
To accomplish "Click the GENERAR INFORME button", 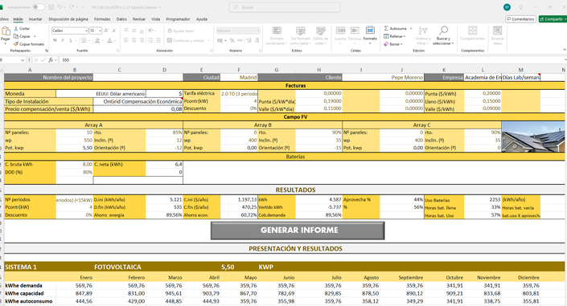I will pyautogui.click(x=298, y=231).
